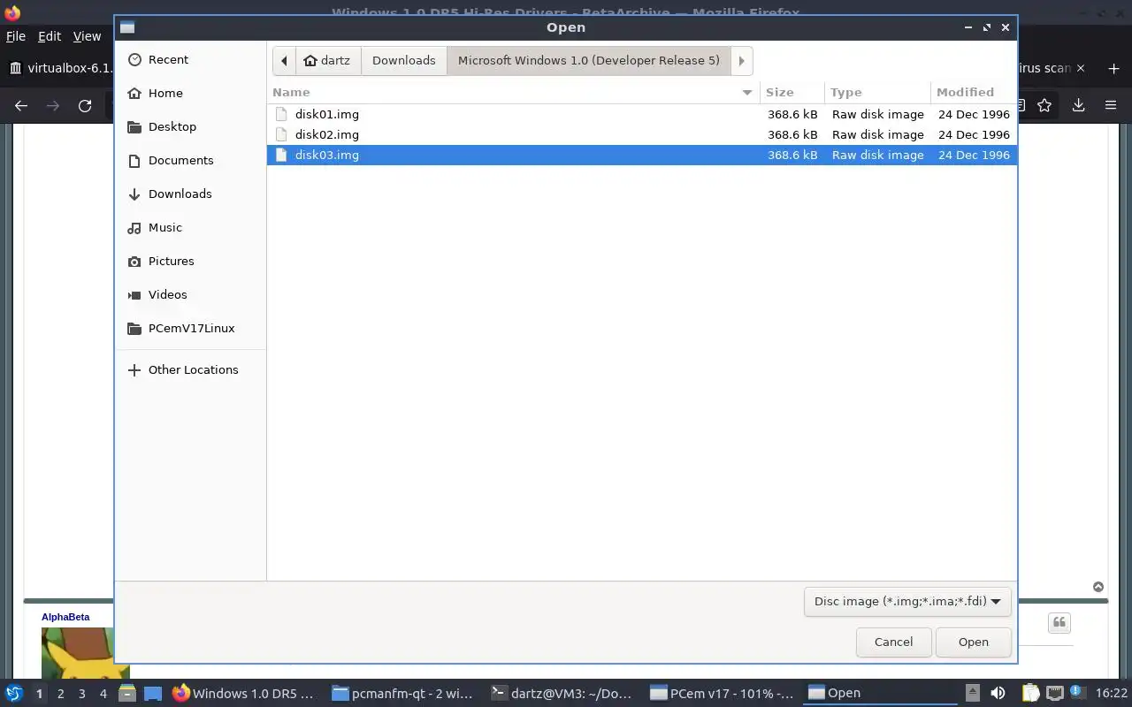Switch to PCem v17 taskbar window
The height and width of the screenshot is (707, 1132).
pos(723,693)
